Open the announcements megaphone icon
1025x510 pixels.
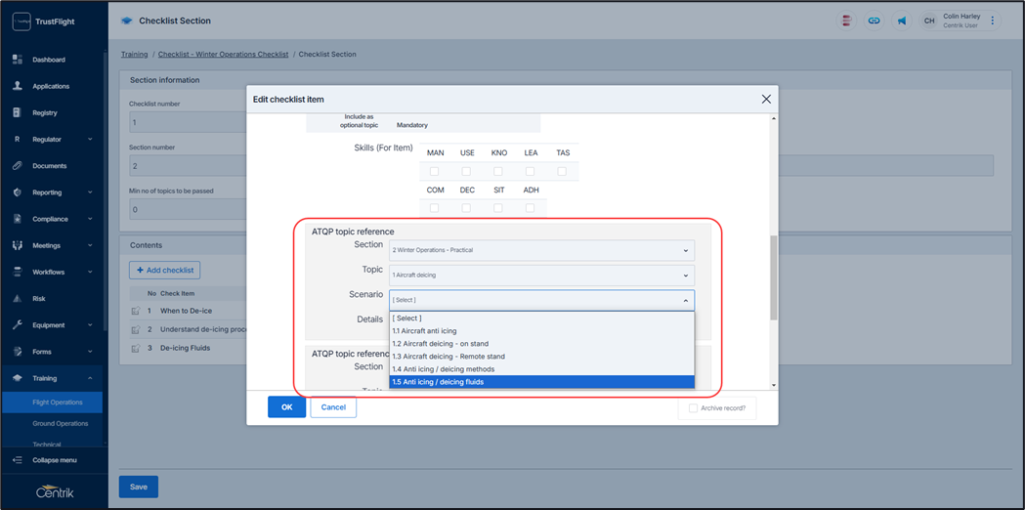pos(901,21)
